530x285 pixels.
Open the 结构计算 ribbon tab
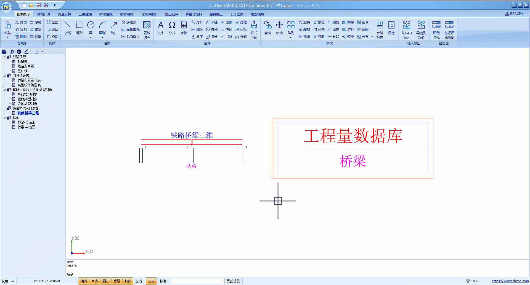click(44, 14)
